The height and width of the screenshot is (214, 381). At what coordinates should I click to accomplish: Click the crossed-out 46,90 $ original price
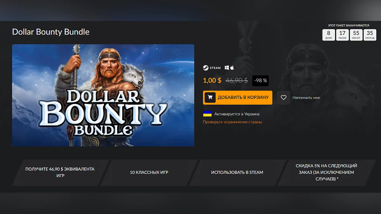(237, 81)
